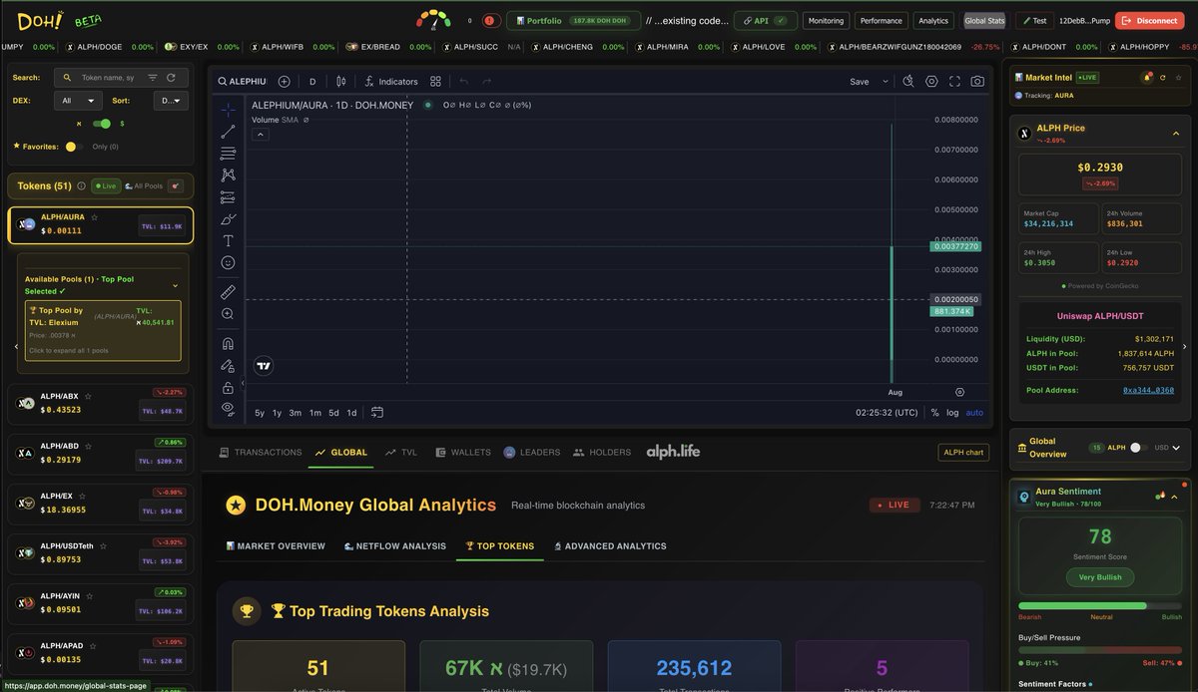
Task: Open the chart quick search icon
Action: (907, 82)
